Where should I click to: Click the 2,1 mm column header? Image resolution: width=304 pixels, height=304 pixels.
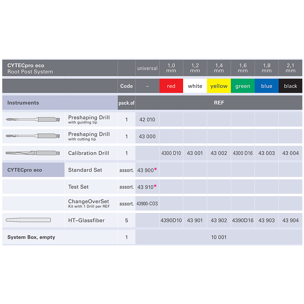tap(290, 68)
